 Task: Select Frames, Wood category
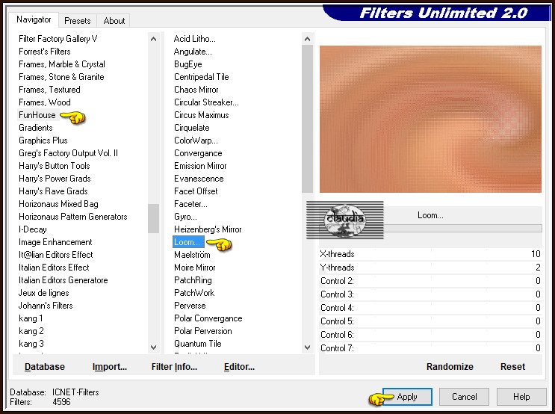(45, 102)
